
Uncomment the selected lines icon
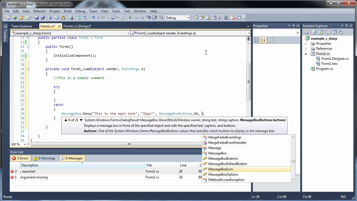coord(85,18)
